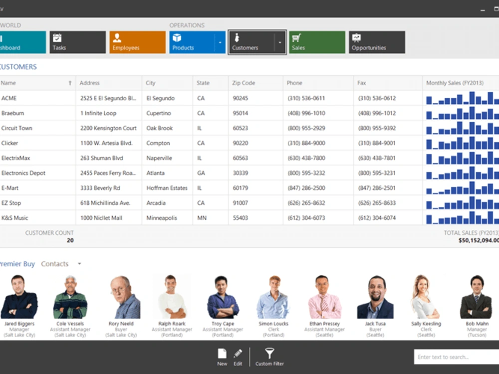Click city Hoffman Estates
Screen dimensions: 499x374
(167, 188)
